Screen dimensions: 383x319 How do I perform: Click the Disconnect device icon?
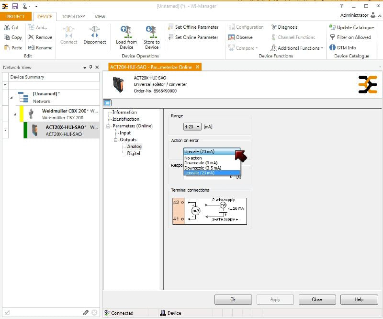[x=94, y=32]
